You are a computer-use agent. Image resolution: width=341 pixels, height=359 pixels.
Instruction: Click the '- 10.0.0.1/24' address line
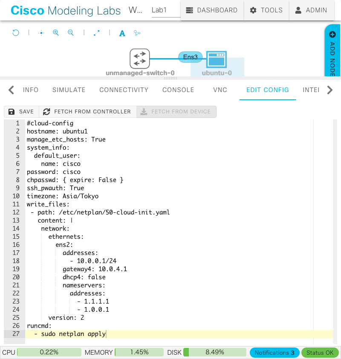93,261
